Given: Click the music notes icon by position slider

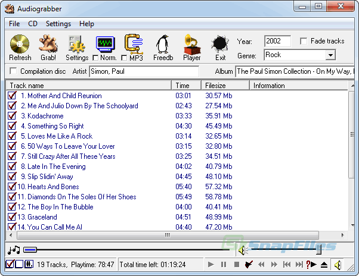Looking at the screenshot, I should (x=14, y=250).
